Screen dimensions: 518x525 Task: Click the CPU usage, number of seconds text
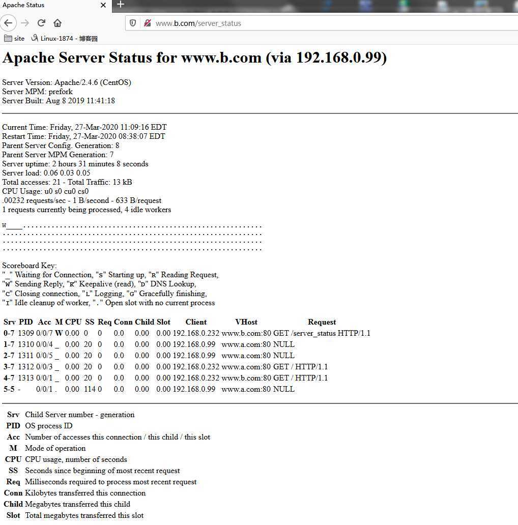76,459
